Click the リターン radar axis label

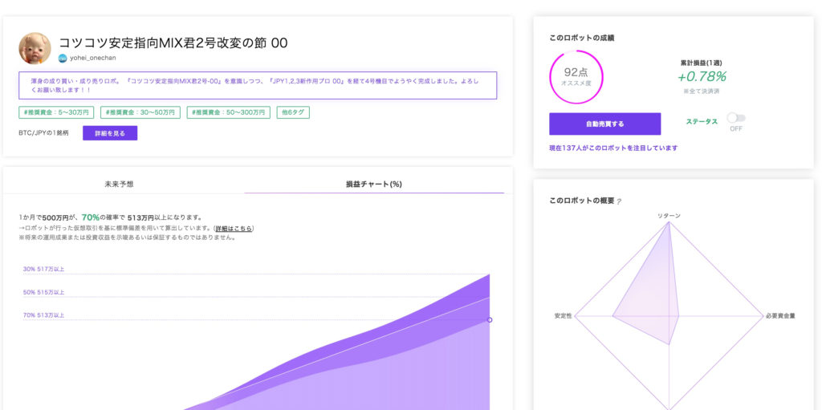(669, 216)
